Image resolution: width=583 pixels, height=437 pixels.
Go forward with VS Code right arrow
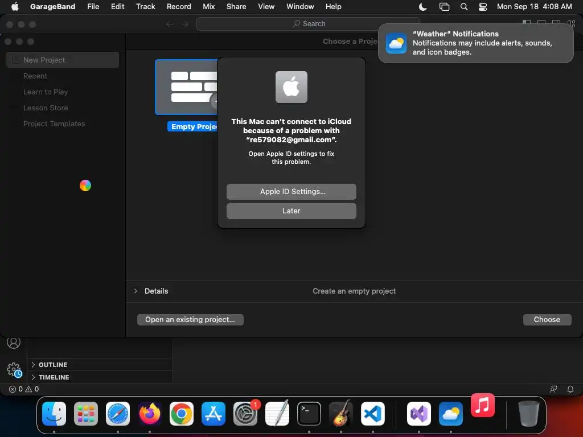point(185,24)
